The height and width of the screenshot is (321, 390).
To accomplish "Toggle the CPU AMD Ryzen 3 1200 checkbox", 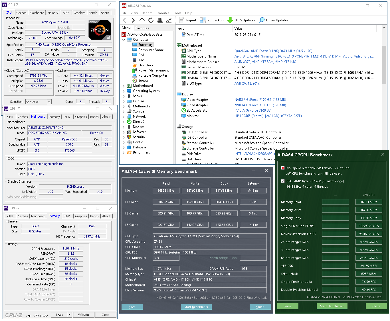I will pos(283,181).
